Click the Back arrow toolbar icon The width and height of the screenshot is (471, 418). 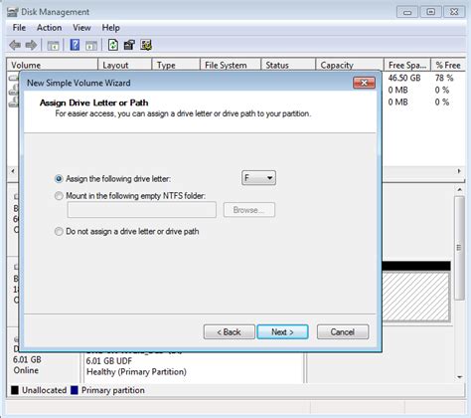click(x=15, y=45)
